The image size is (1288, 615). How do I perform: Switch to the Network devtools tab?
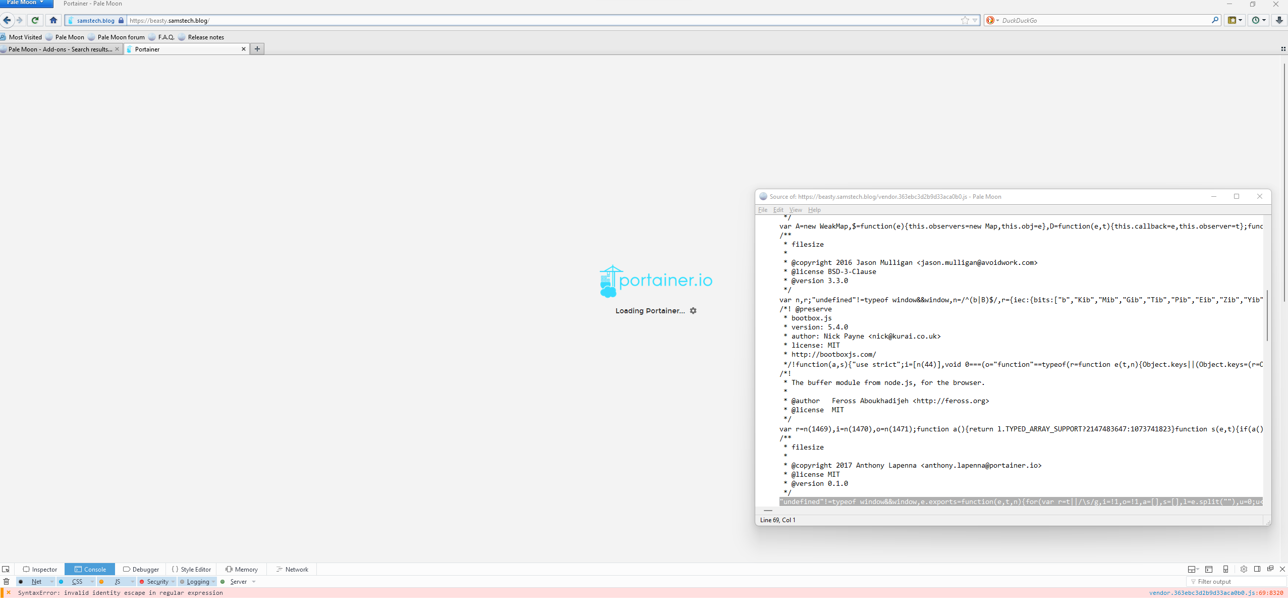[x=292, y=569]
